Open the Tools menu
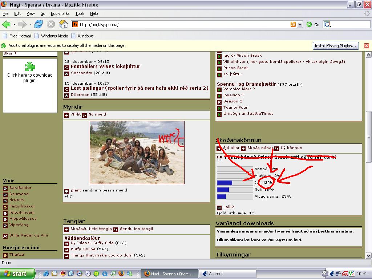372x279 pixels. pos(80,13)
